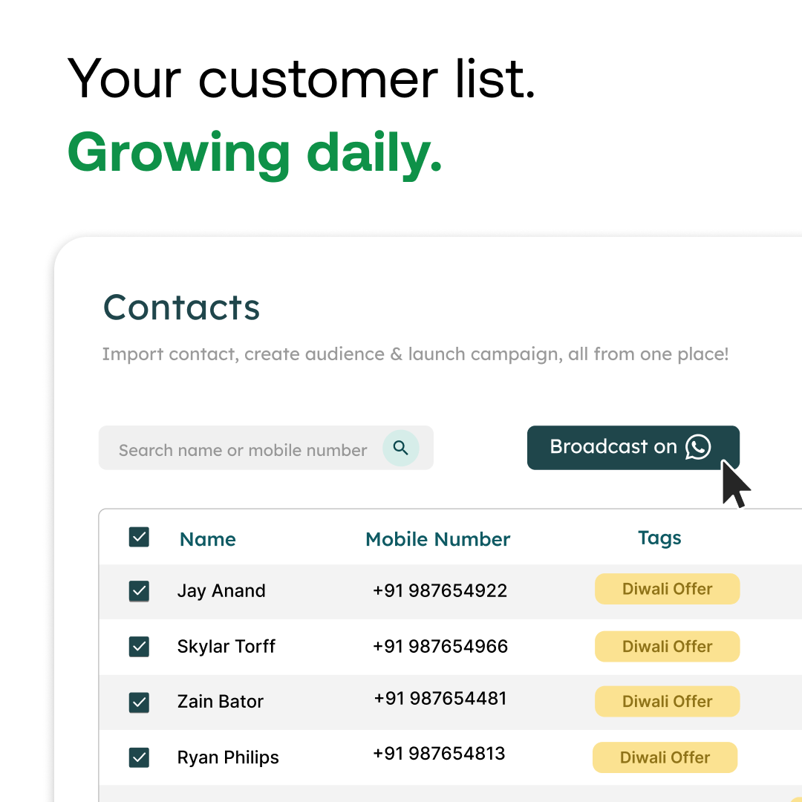Select the Diwali Offer tag for Zain Bator
The height and width of the screenshot is (802, 802).
(x=667, y=701)
